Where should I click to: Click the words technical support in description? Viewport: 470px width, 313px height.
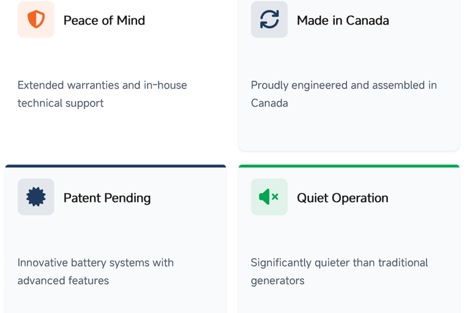(x=61, y=103)
